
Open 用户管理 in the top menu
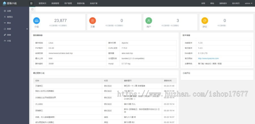tap(68, 3)
